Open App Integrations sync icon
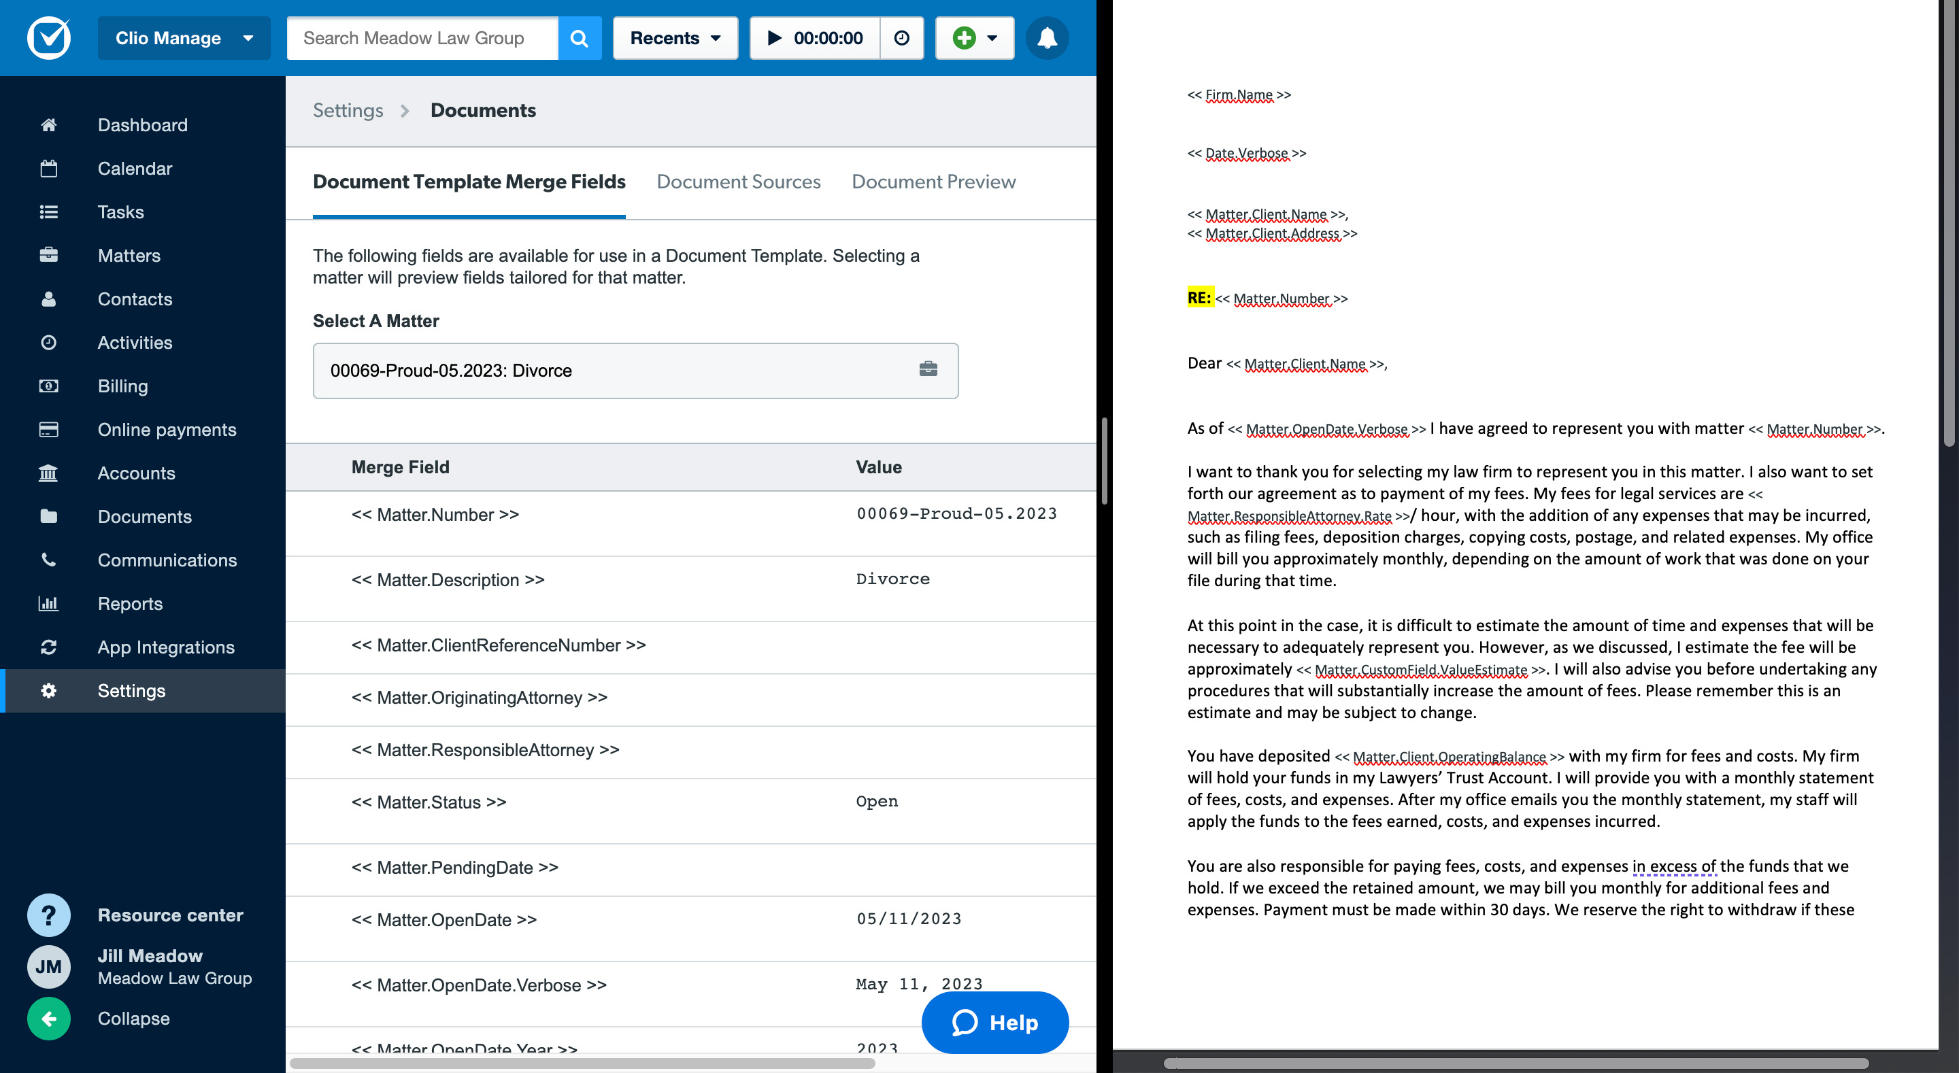 (x=49, y=647)
